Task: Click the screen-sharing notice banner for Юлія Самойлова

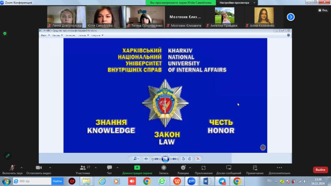Action: coord(181,3)
